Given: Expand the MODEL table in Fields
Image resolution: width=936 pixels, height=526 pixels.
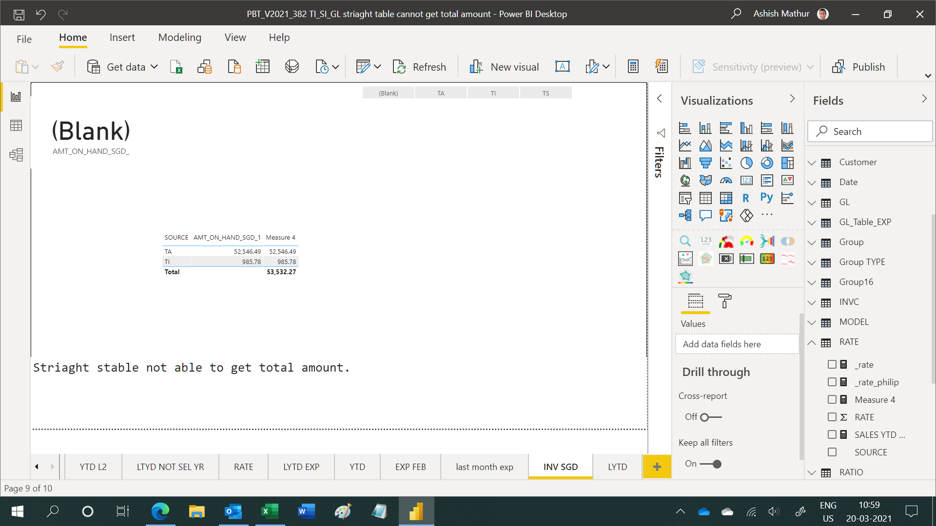Looking at the screenshot, I should (x=812, y=322).
